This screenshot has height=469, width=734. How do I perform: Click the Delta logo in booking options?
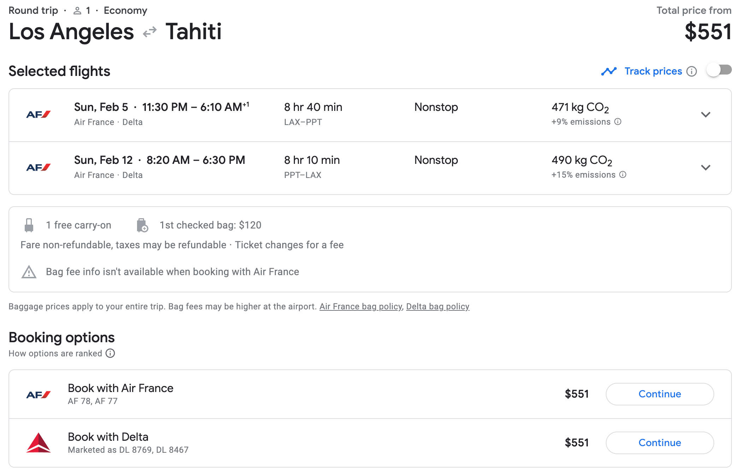(39, 443)
